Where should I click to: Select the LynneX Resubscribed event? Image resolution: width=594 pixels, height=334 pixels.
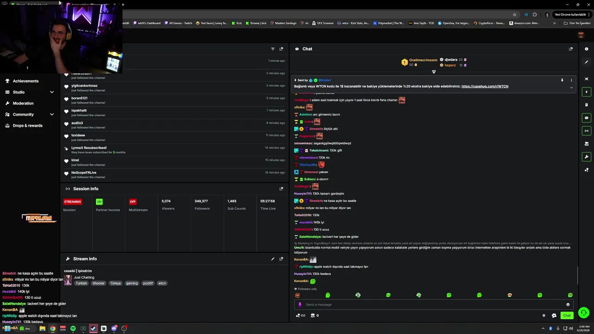[x=175, y=150]
